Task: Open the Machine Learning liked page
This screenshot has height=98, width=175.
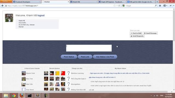Action: [x=77, y=73]
